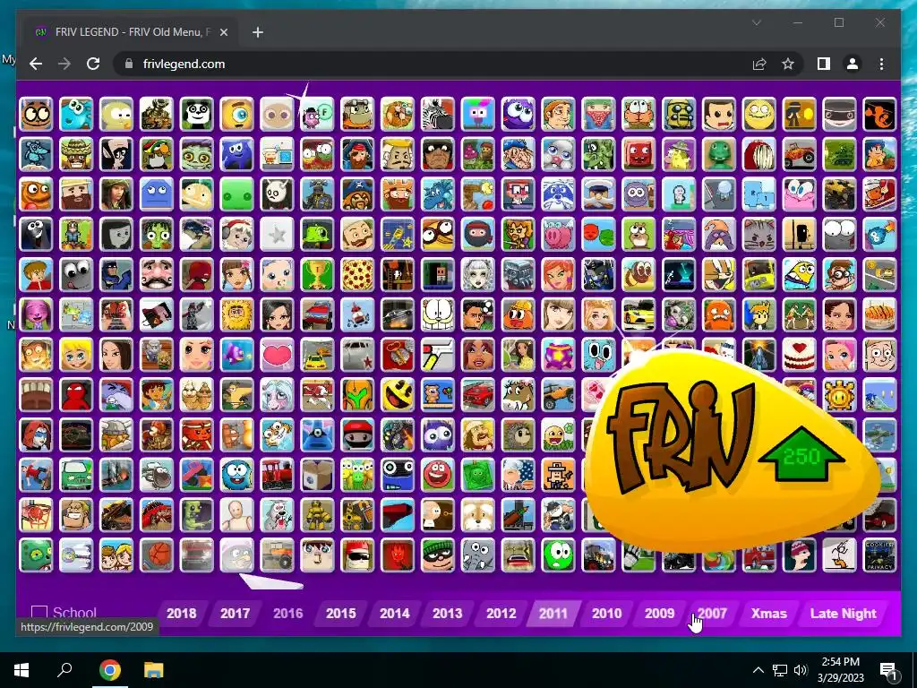The image size is (917, 688).
Task: Choose the 2013 menu tab
Action: pos(448,613)
